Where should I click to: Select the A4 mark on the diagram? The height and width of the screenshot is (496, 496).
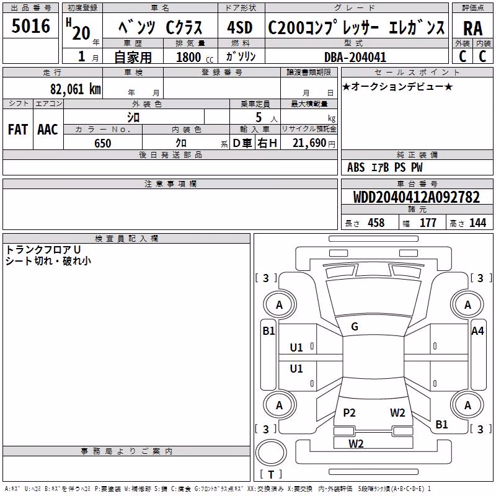pos(477,331)
